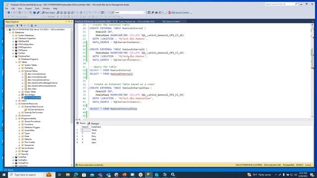Screen dimensions: 317x178
Task: Click the HomieID column header in results
Action: (85, 127)
